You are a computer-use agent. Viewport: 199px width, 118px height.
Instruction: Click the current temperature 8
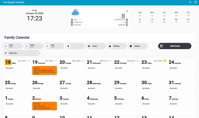click(123, 16)
